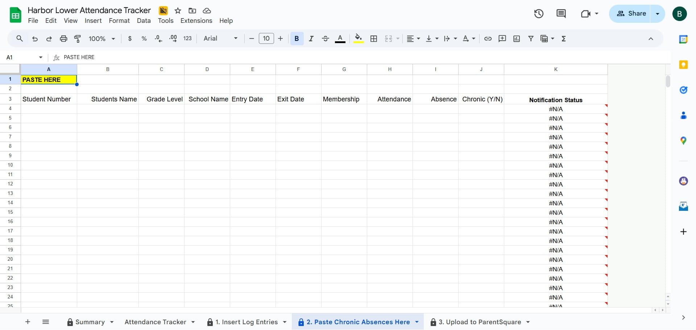
Task: Open Contacts side panel
Action: click(x=683, y=115)
